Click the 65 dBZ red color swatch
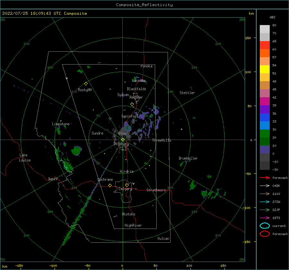 tap(265, 45)
